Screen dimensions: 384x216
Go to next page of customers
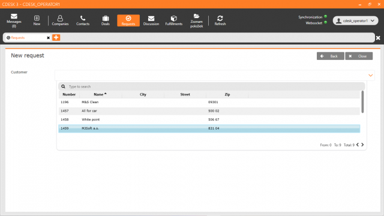point(362,145)
